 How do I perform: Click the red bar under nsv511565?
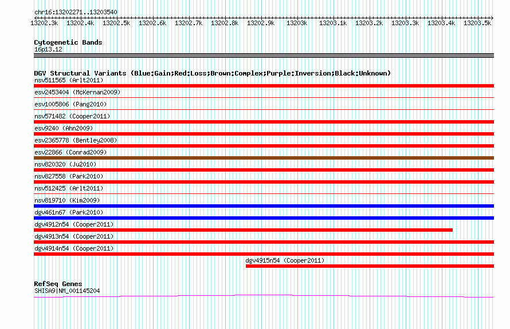pos(264,86)
